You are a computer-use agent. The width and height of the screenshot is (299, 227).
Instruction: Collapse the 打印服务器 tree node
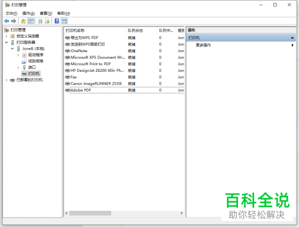click(7, 43)
